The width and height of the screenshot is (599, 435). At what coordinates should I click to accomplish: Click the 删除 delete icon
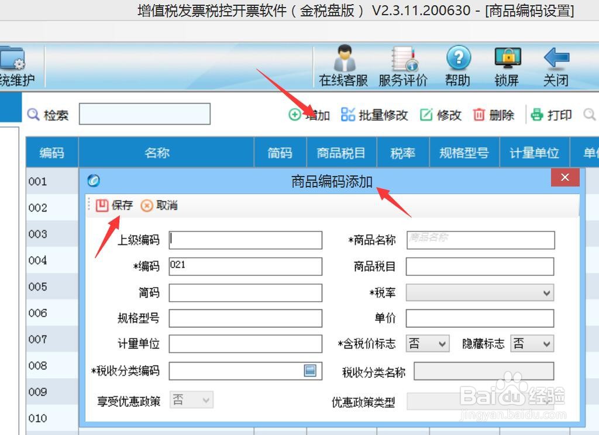pyautogui.click(x=494, y=115)
